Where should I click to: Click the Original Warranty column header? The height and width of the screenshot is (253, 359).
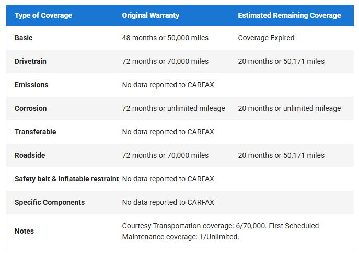pyautogui.click(x=150, y=16)
